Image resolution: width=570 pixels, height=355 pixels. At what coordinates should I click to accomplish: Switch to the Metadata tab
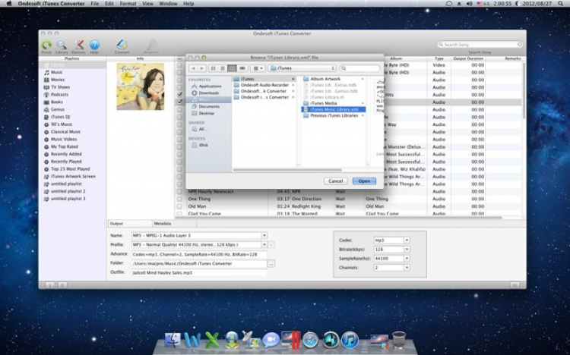coord(163,224)
